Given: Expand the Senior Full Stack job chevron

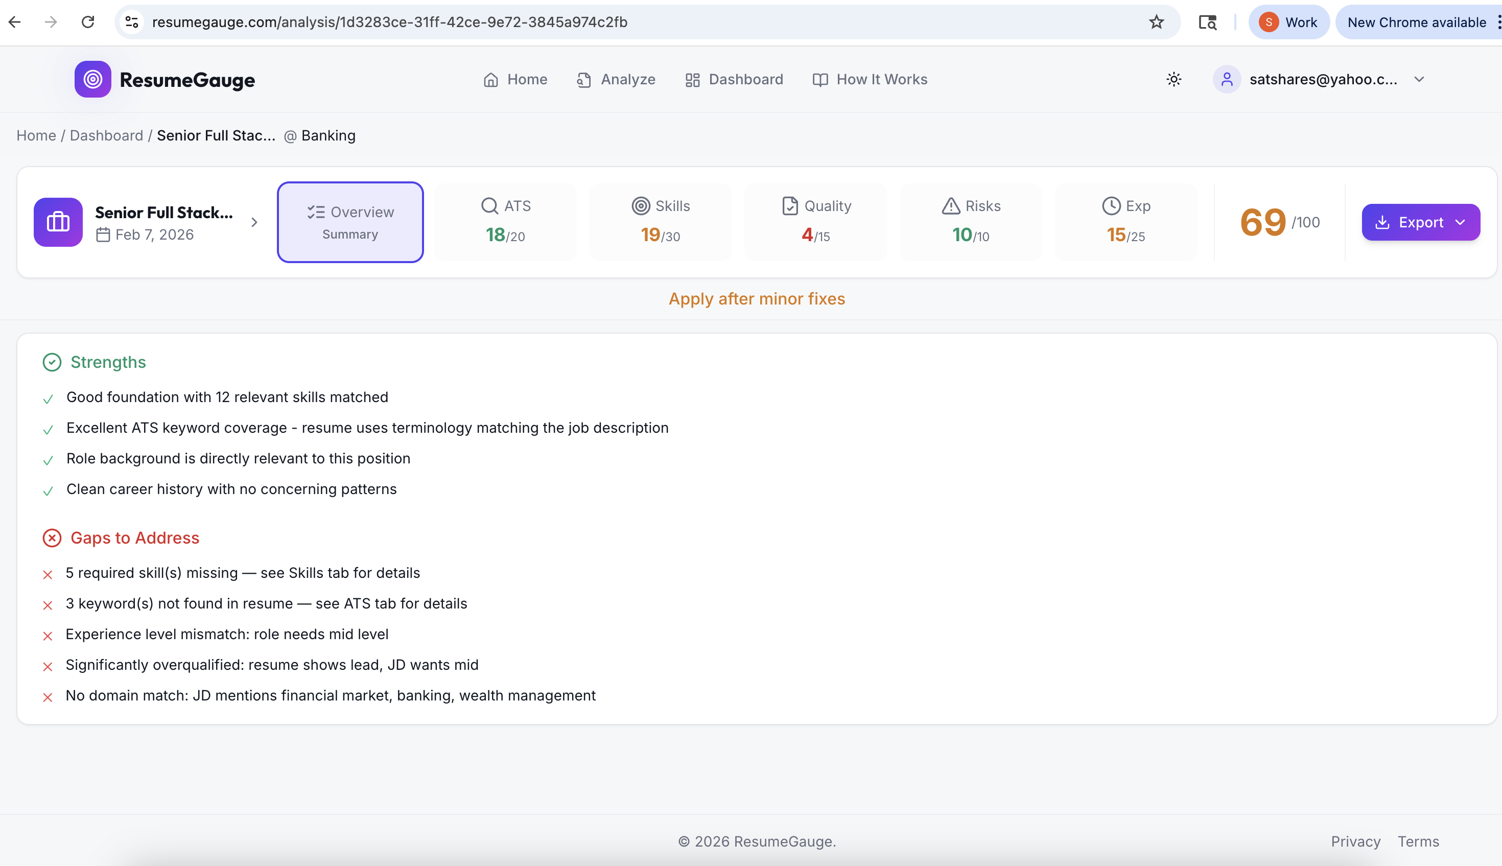Looking at the screenshot, I should 254,222.
